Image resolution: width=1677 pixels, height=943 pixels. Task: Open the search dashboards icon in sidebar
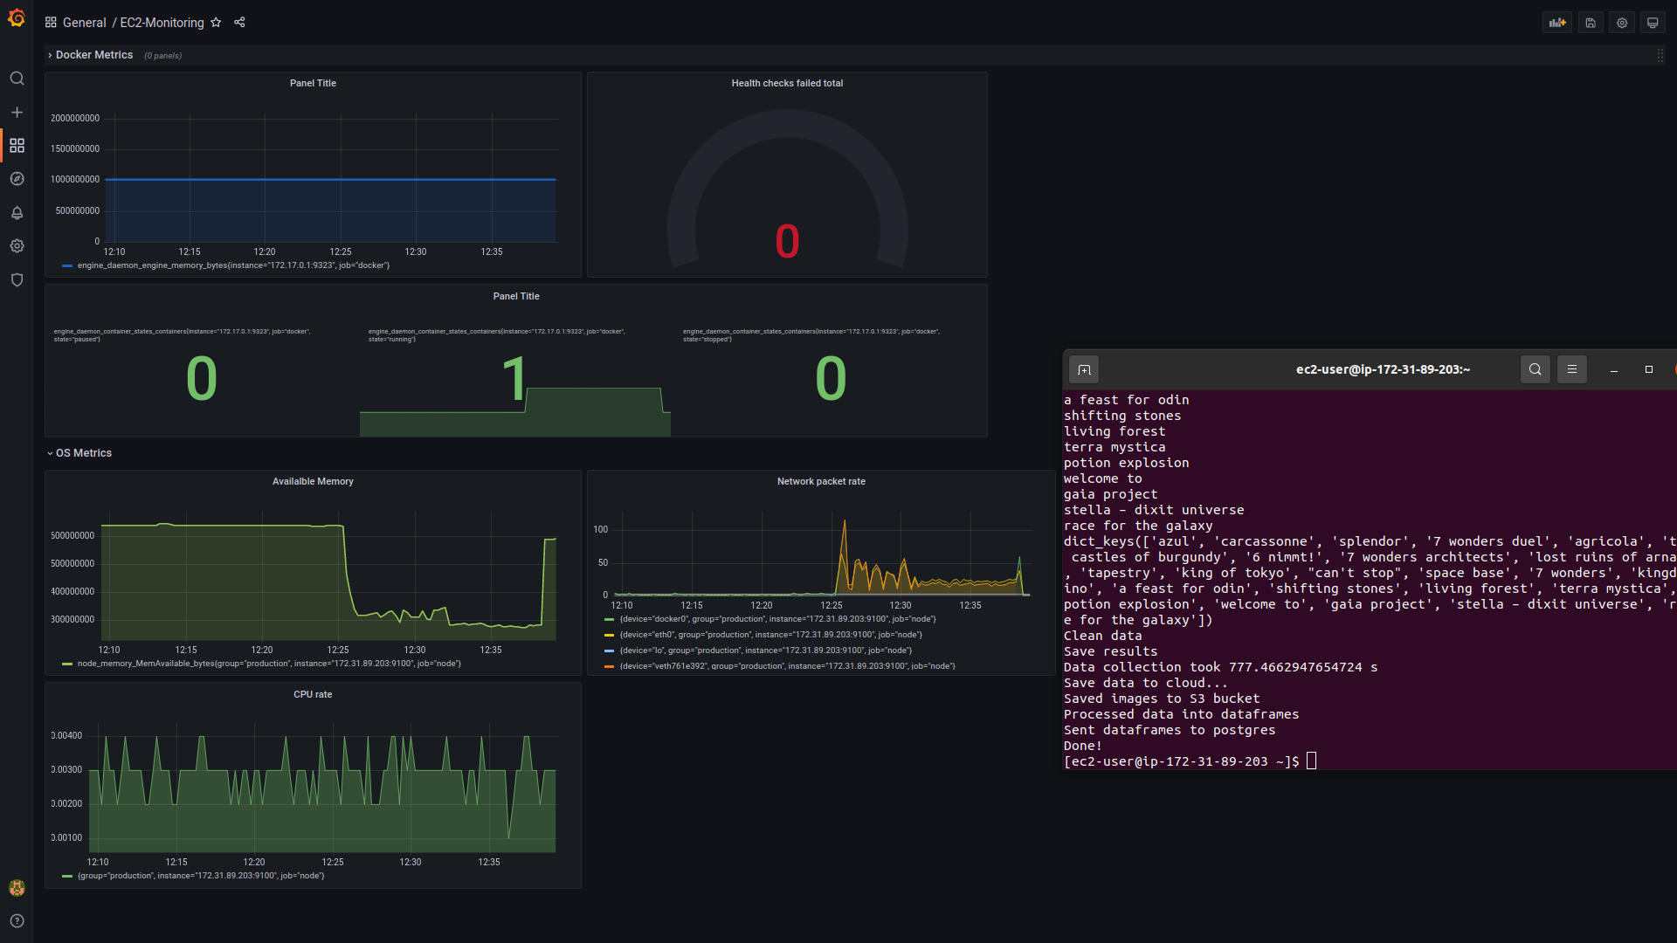[x=17, y=79]
